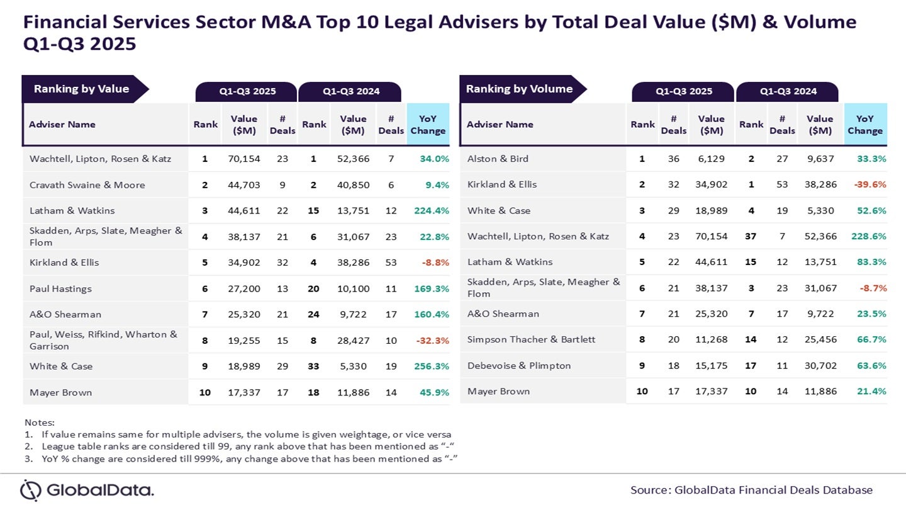Click YoY Change header in the Value table
The width and height of the screenshot is (906, 510).
click(x=428, y=124)
